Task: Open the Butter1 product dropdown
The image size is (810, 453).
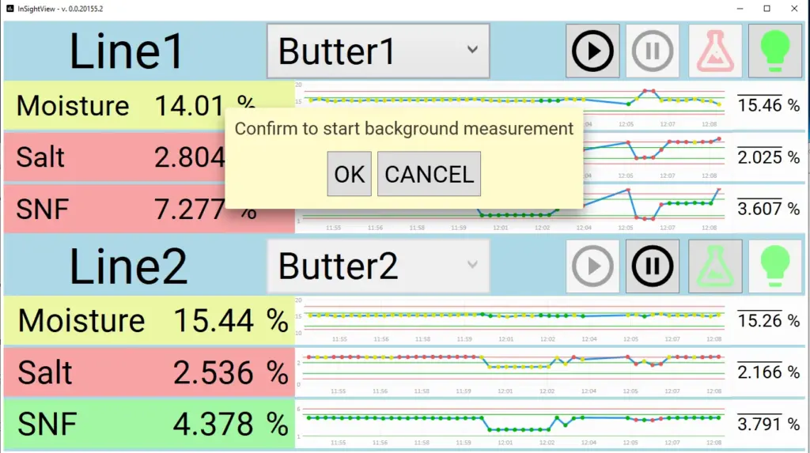Action: pyautogui.click(x=378, y=51)
